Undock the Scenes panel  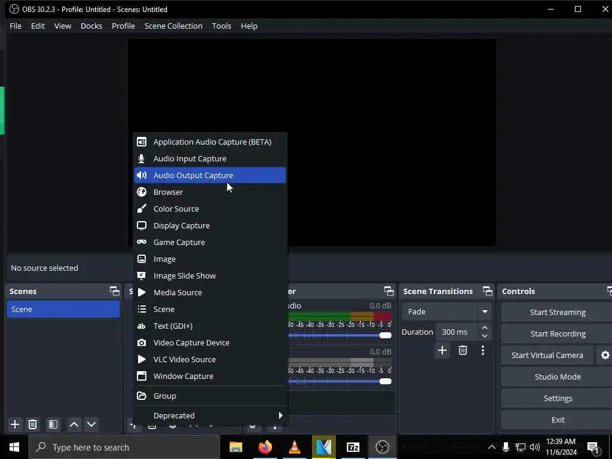114,291
